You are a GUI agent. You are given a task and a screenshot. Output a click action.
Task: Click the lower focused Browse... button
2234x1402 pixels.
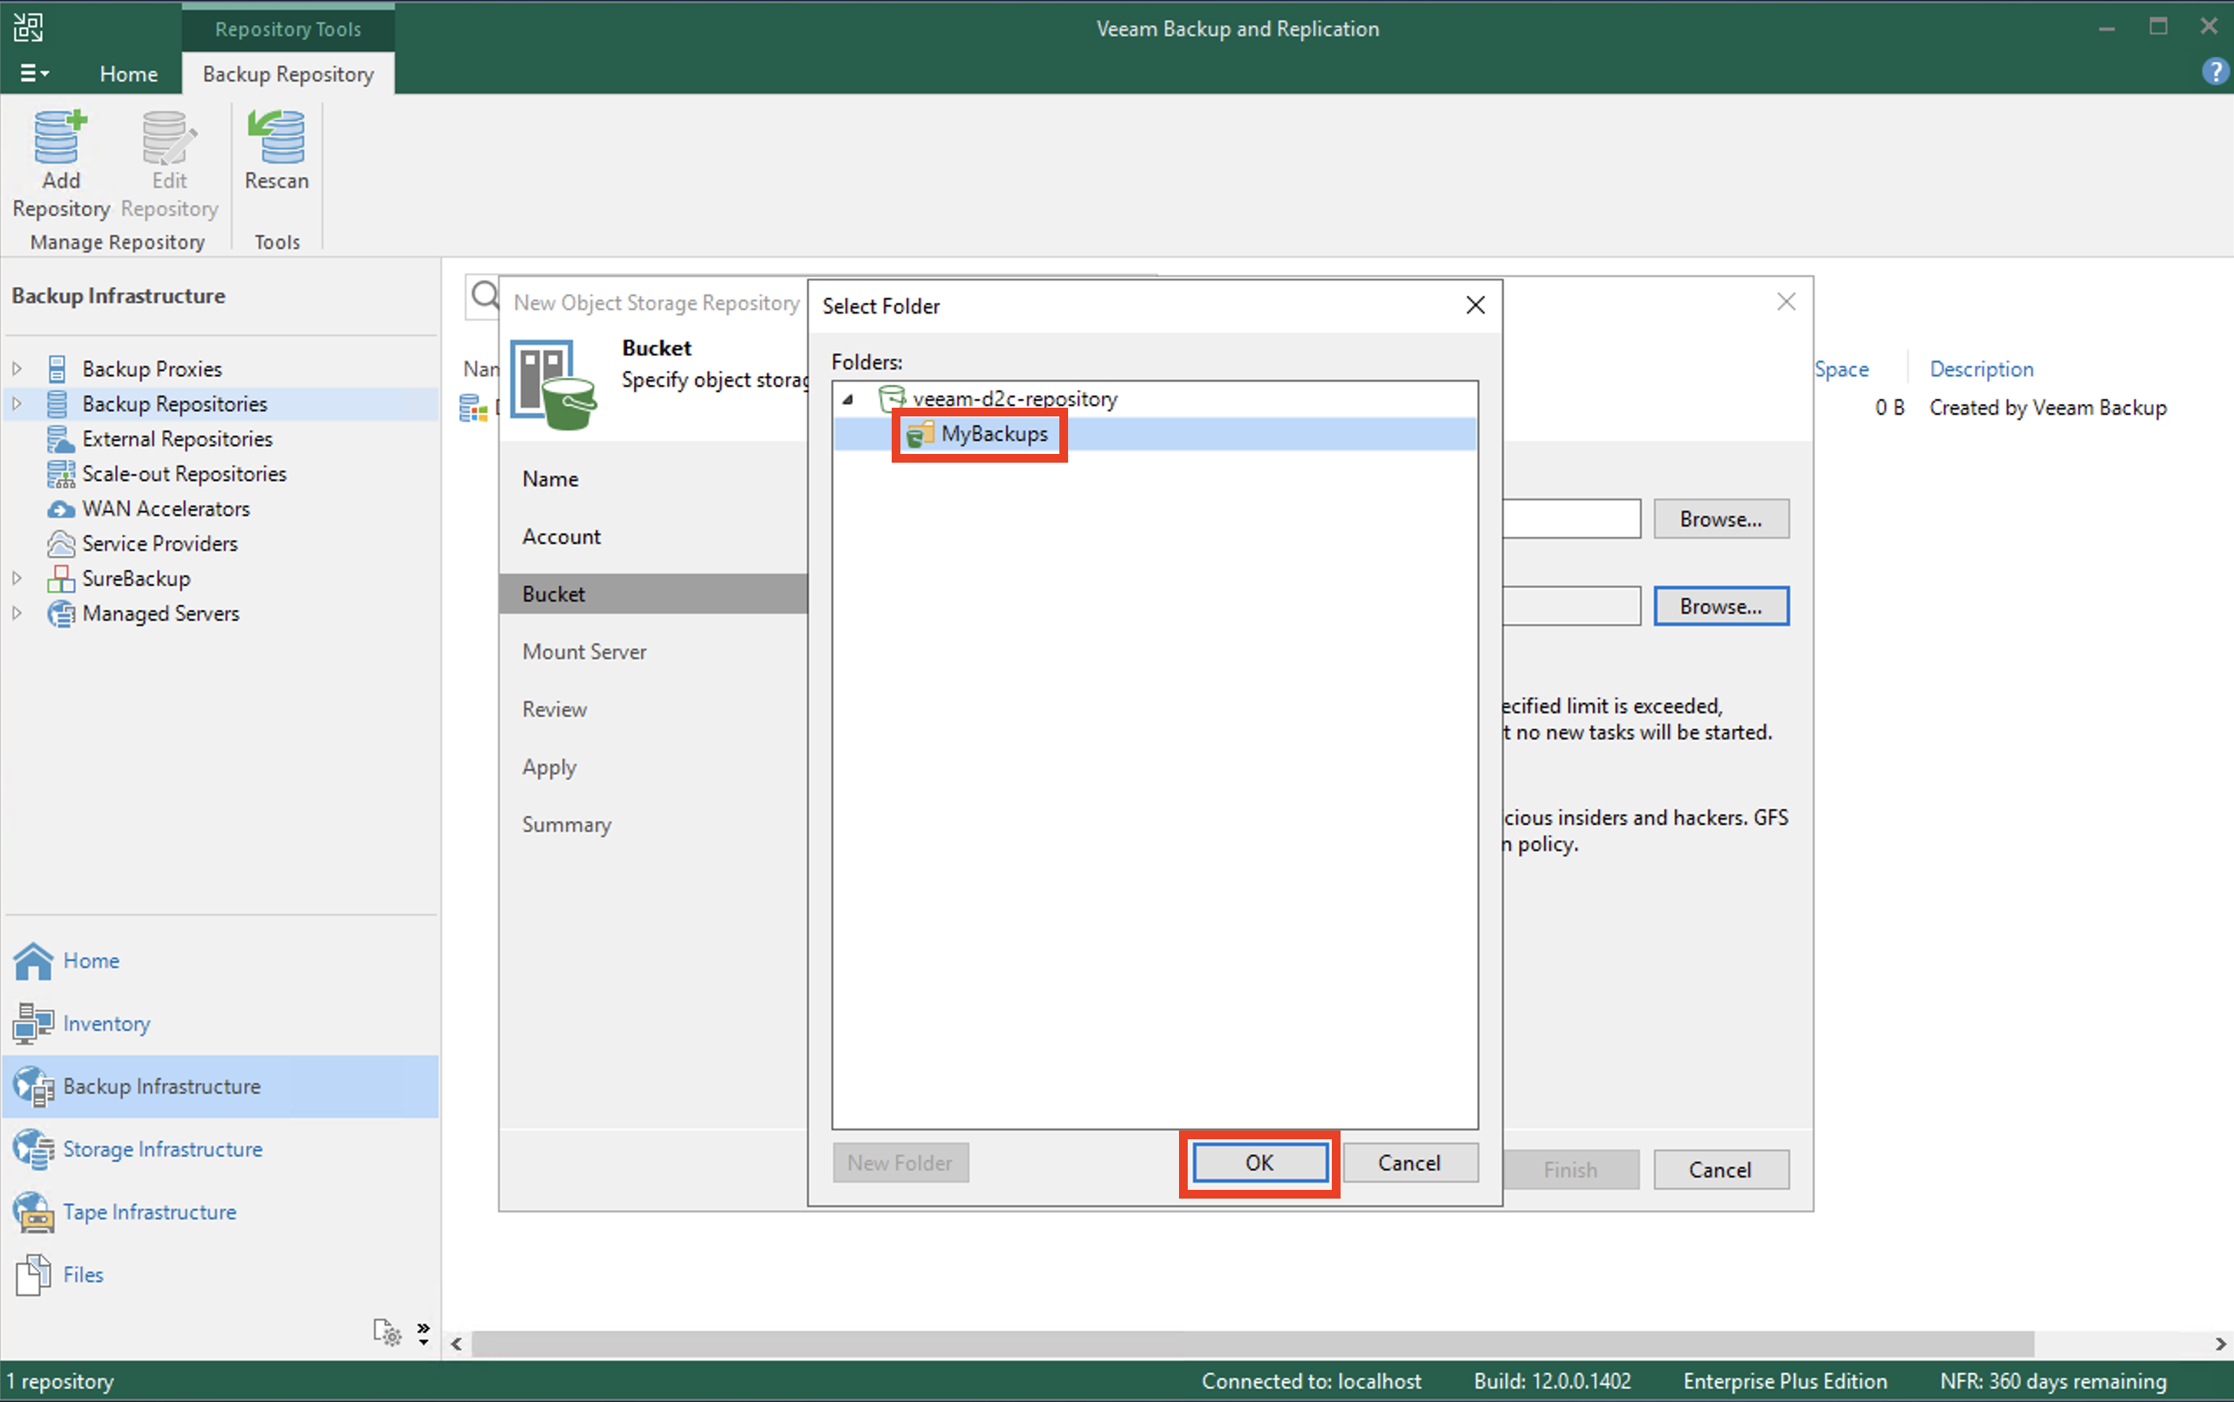click(x=1721, y=607)
